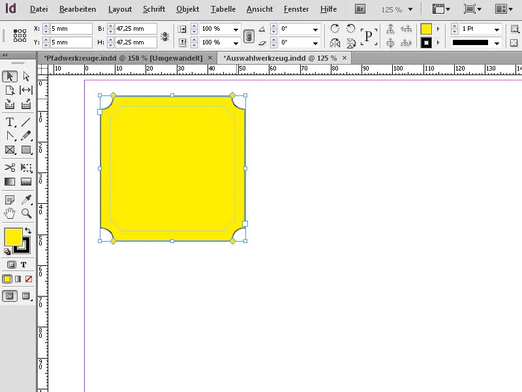Toggle constrain proportions for scaling chain
522x392 pixels.
(249, 36)
